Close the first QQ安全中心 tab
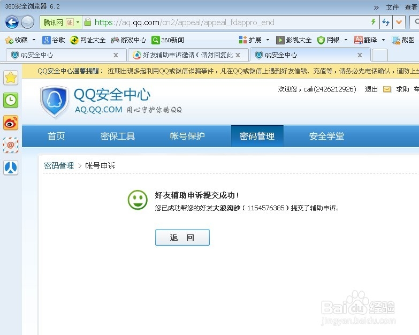This screenshot has height=335, width=419. 116,55
